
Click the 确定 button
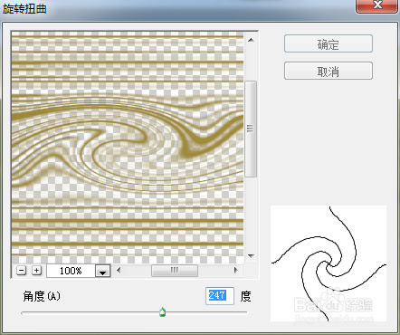pyautogui.click(x=329, y=43)
